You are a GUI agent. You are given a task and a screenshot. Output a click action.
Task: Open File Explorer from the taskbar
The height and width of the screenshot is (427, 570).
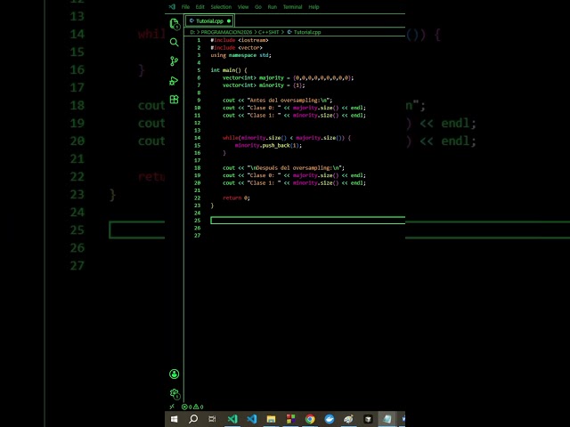pos(271,419)
